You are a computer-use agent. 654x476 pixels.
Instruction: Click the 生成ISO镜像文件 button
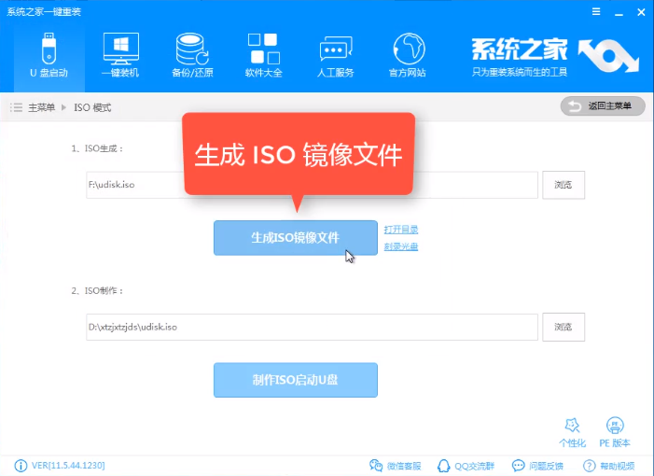point(295,238)
